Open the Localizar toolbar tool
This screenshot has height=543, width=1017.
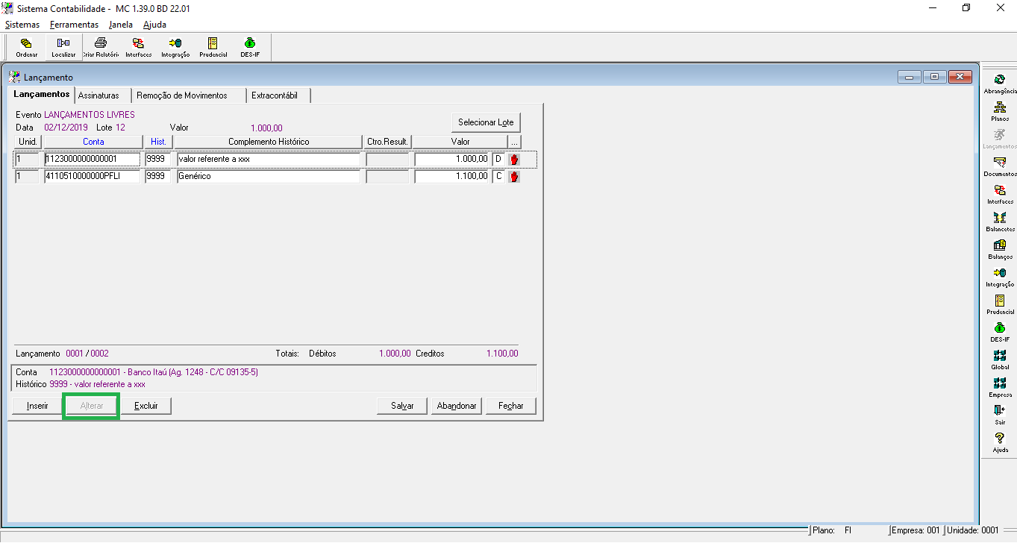pyautogui.click(x=63, y=48)
